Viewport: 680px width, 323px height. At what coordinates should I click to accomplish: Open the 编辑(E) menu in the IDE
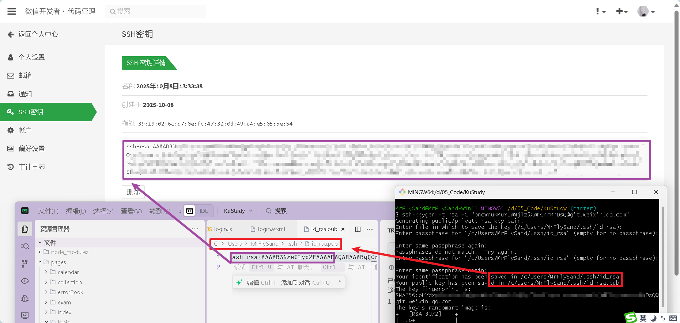[x=76, y=211]
